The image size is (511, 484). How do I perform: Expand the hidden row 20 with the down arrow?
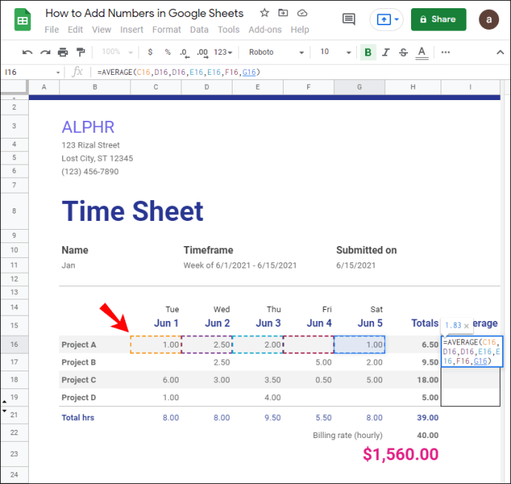(x=4, y=411)
